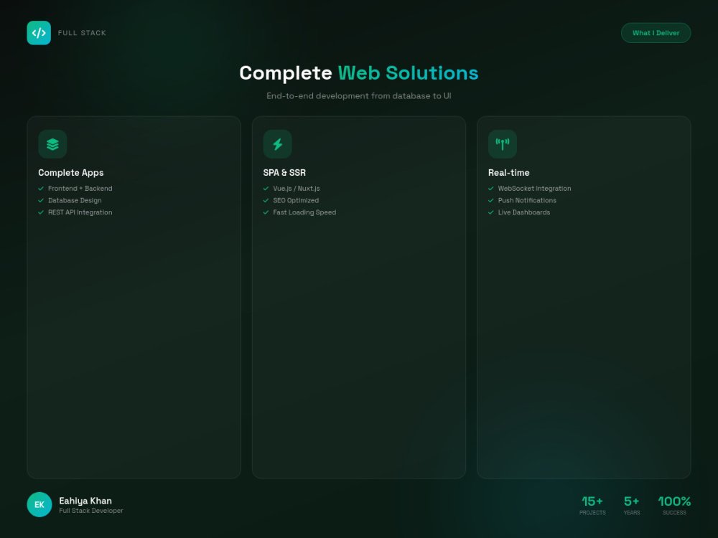Select the Complete Apps card title

coord(71,173)
